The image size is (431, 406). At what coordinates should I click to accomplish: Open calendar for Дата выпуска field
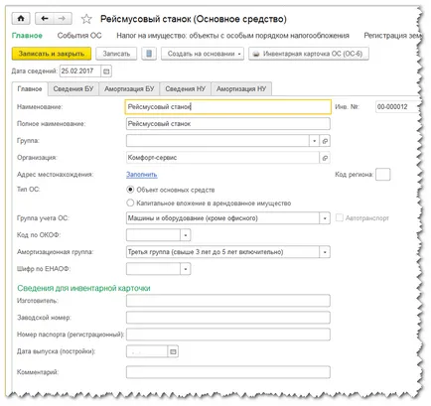coord(173,351)
